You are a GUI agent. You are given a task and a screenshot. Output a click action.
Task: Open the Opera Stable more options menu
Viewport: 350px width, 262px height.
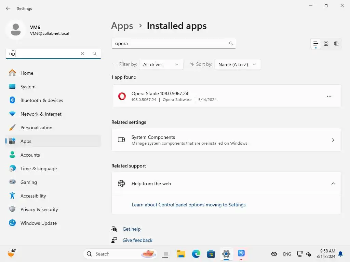(329, 96)
